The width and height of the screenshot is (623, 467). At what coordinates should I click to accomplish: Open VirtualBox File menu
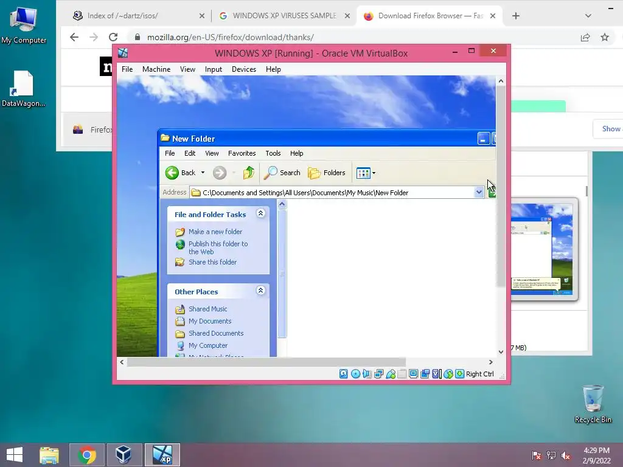click(x=127, y=69)
